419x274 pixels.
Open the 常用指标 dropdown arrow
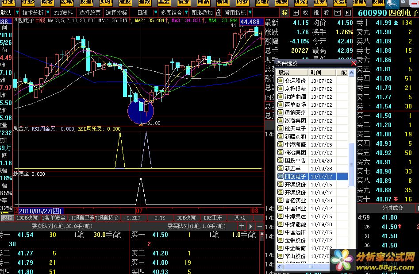pos(250,12)
